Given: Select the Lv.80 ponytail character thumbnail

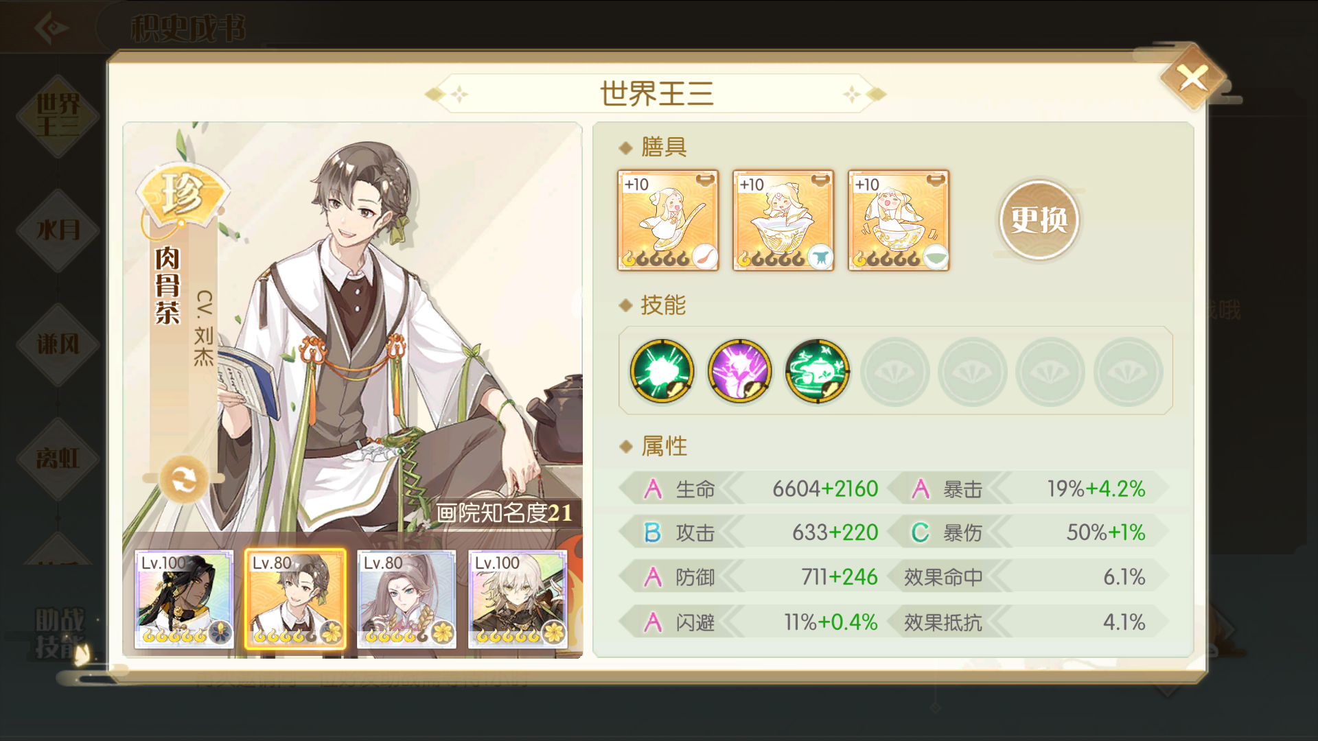Looking at the screenshot, I should [x=406, y=599].
